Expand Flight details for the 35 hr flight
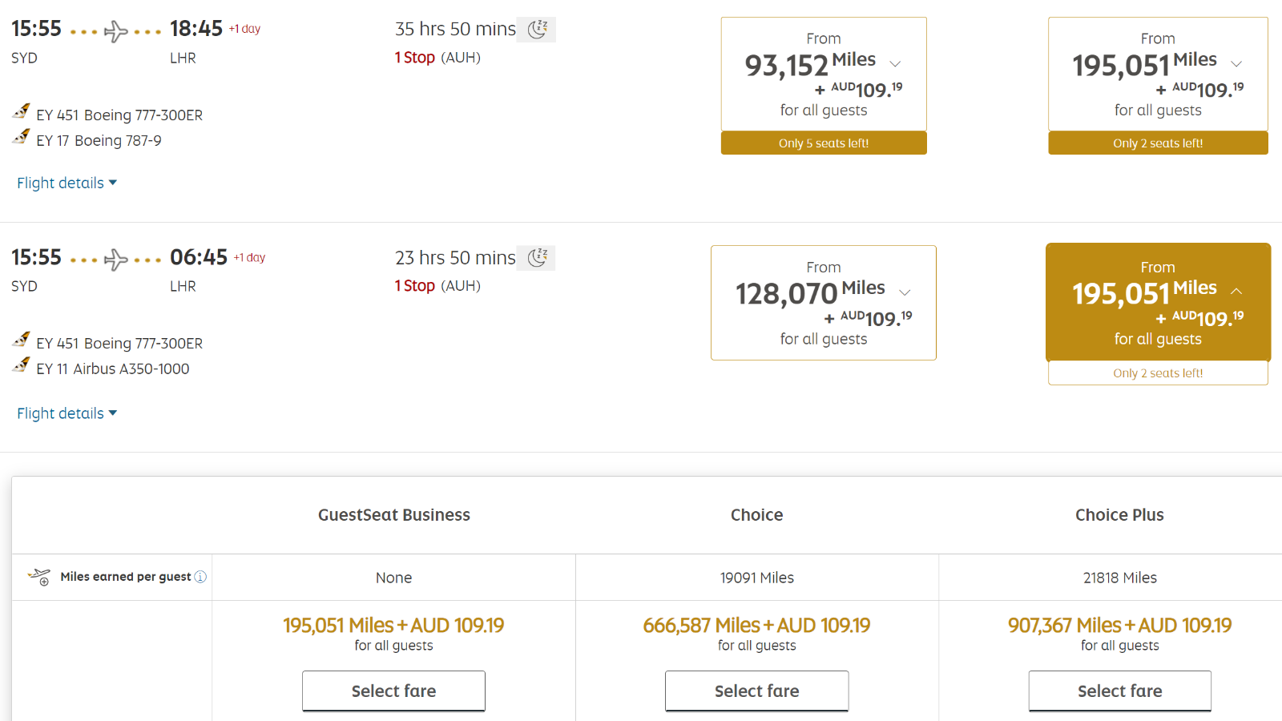This screenshot has height=721, width=1282. coord(67,183)
